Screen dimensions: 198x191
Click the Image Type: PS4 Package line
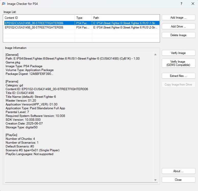click(x=24, y=66)
